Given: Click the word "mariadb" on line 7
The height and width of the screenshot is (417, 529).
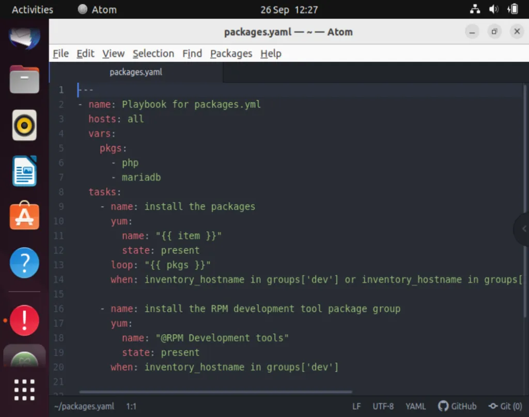Looking at the screenshot, I should 142,178.
